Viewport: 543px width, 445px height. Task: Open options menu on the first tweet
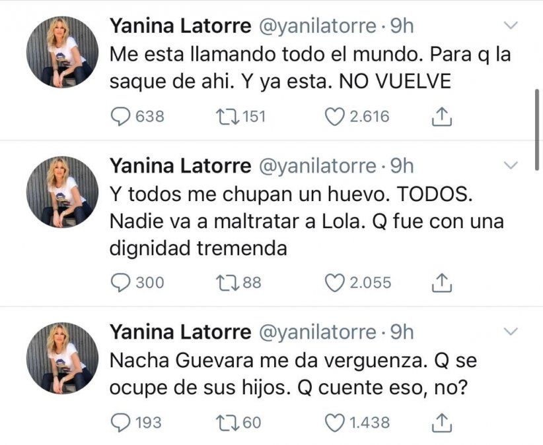[509, 24]
